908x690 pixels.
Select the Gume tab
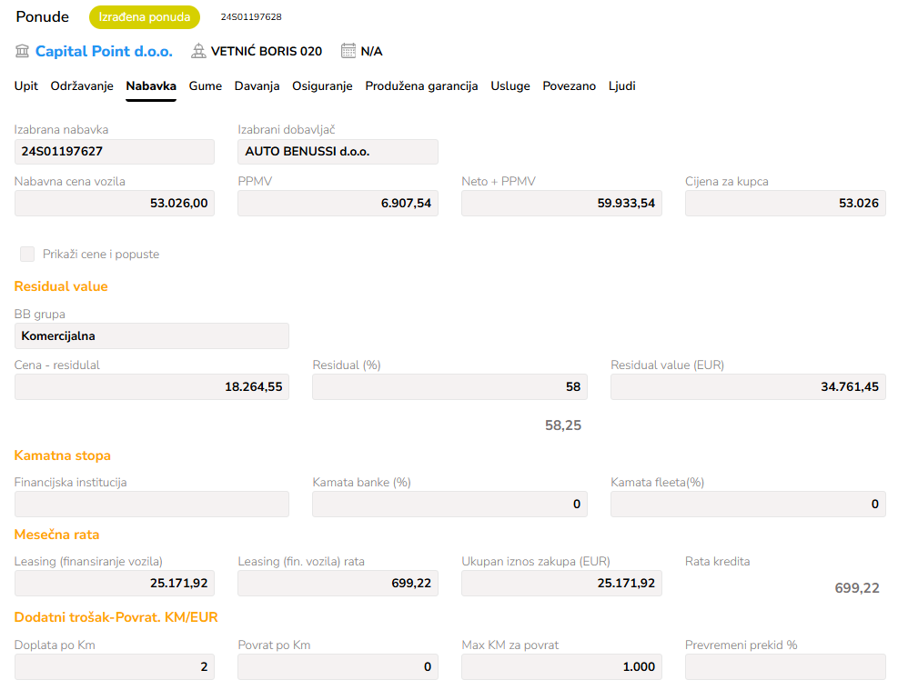(x=206, y=86)
